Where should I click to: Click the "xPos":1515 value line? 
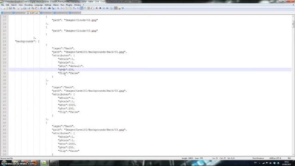pos(67,105)
